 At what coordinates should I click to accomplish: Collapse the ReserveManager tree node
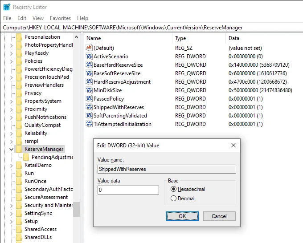[x=12, y=149]
